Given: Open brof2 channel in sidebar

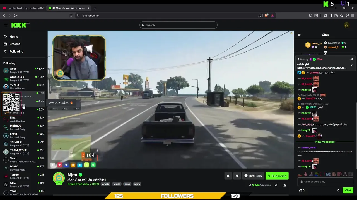Looking at the screenshot, I should 24,136.
